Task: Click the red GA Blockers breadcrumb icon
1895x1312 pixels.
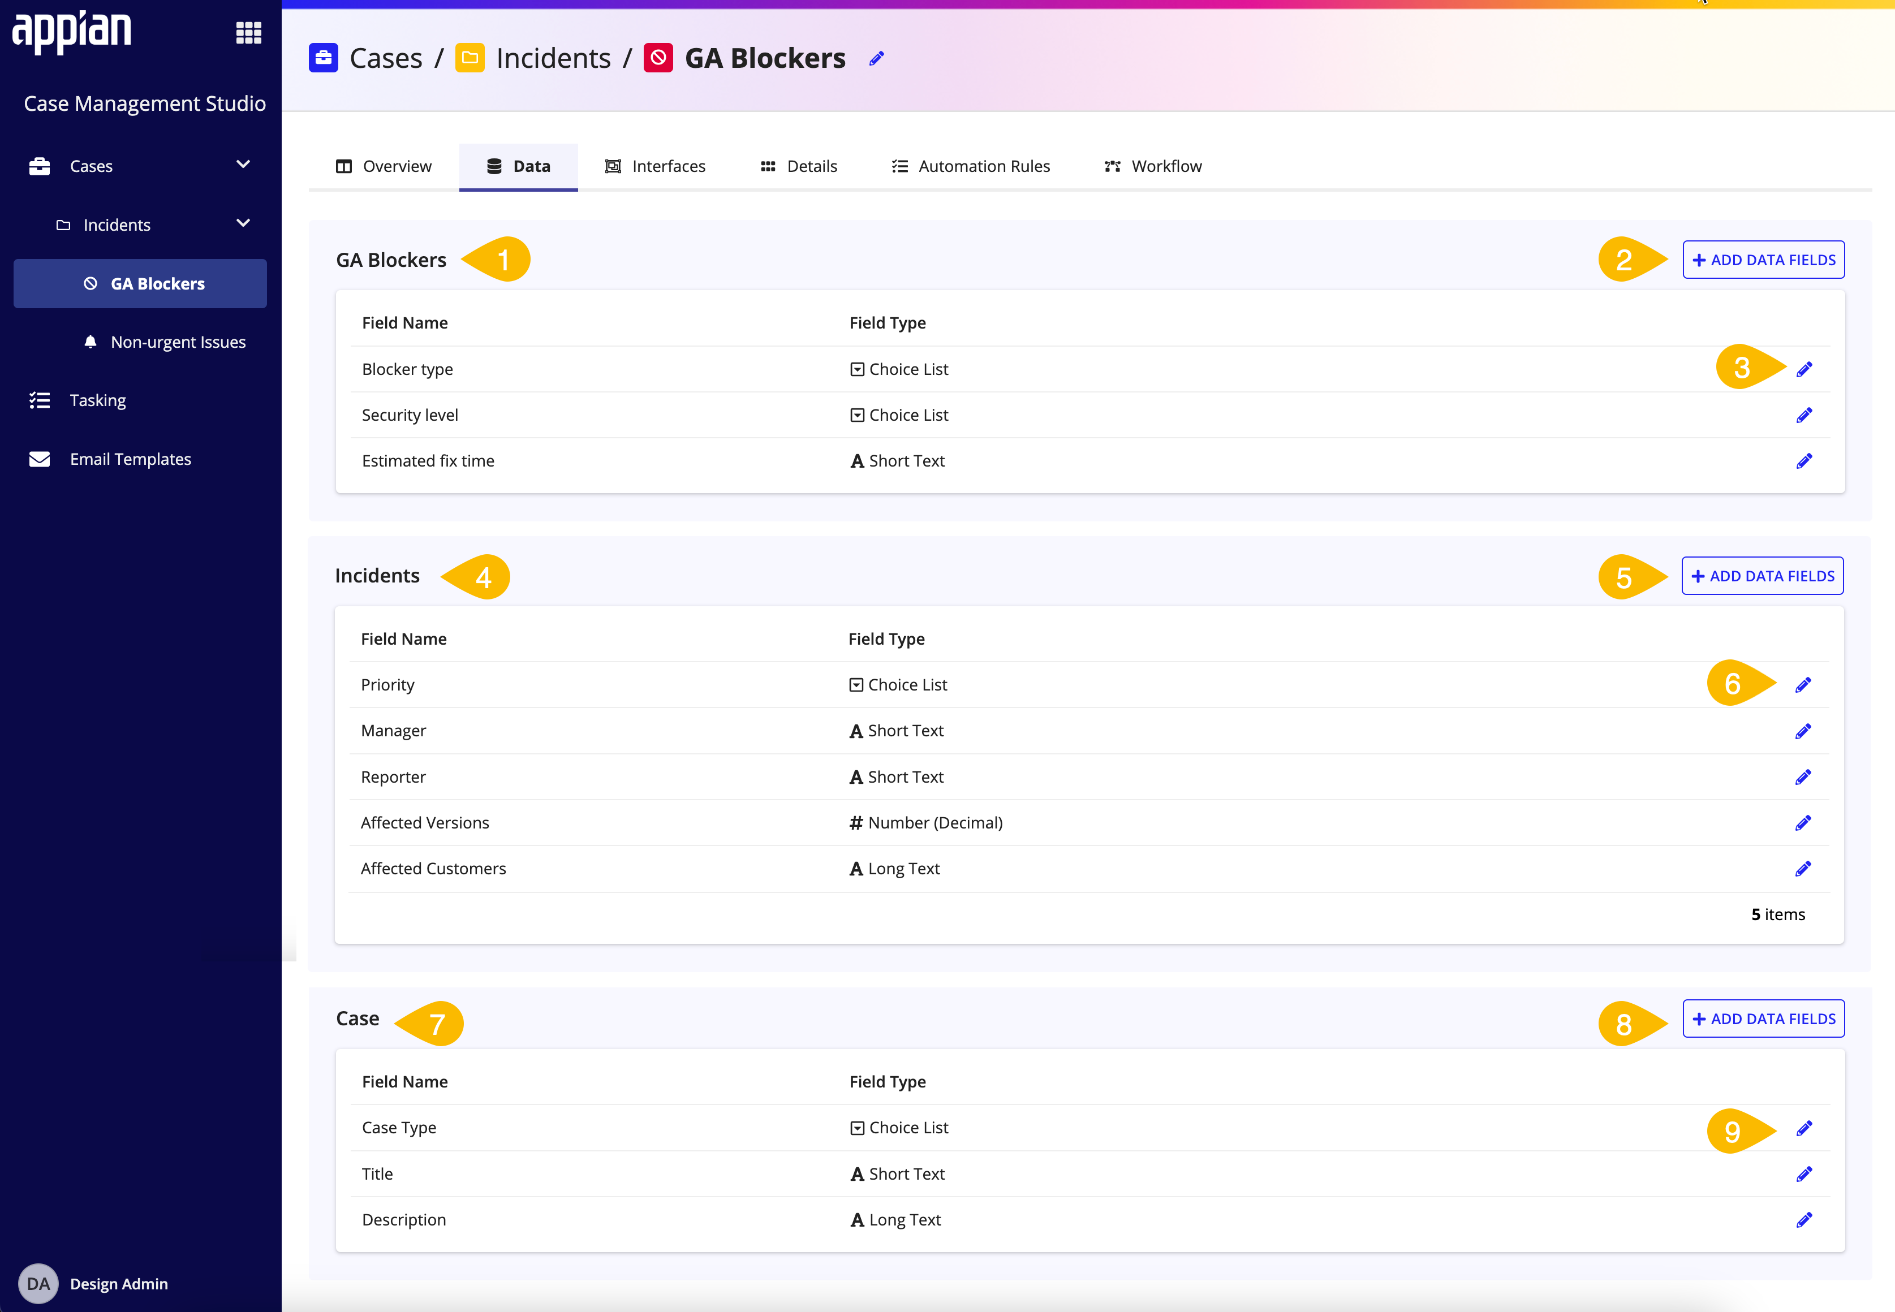Action: [x=658, y=58]
